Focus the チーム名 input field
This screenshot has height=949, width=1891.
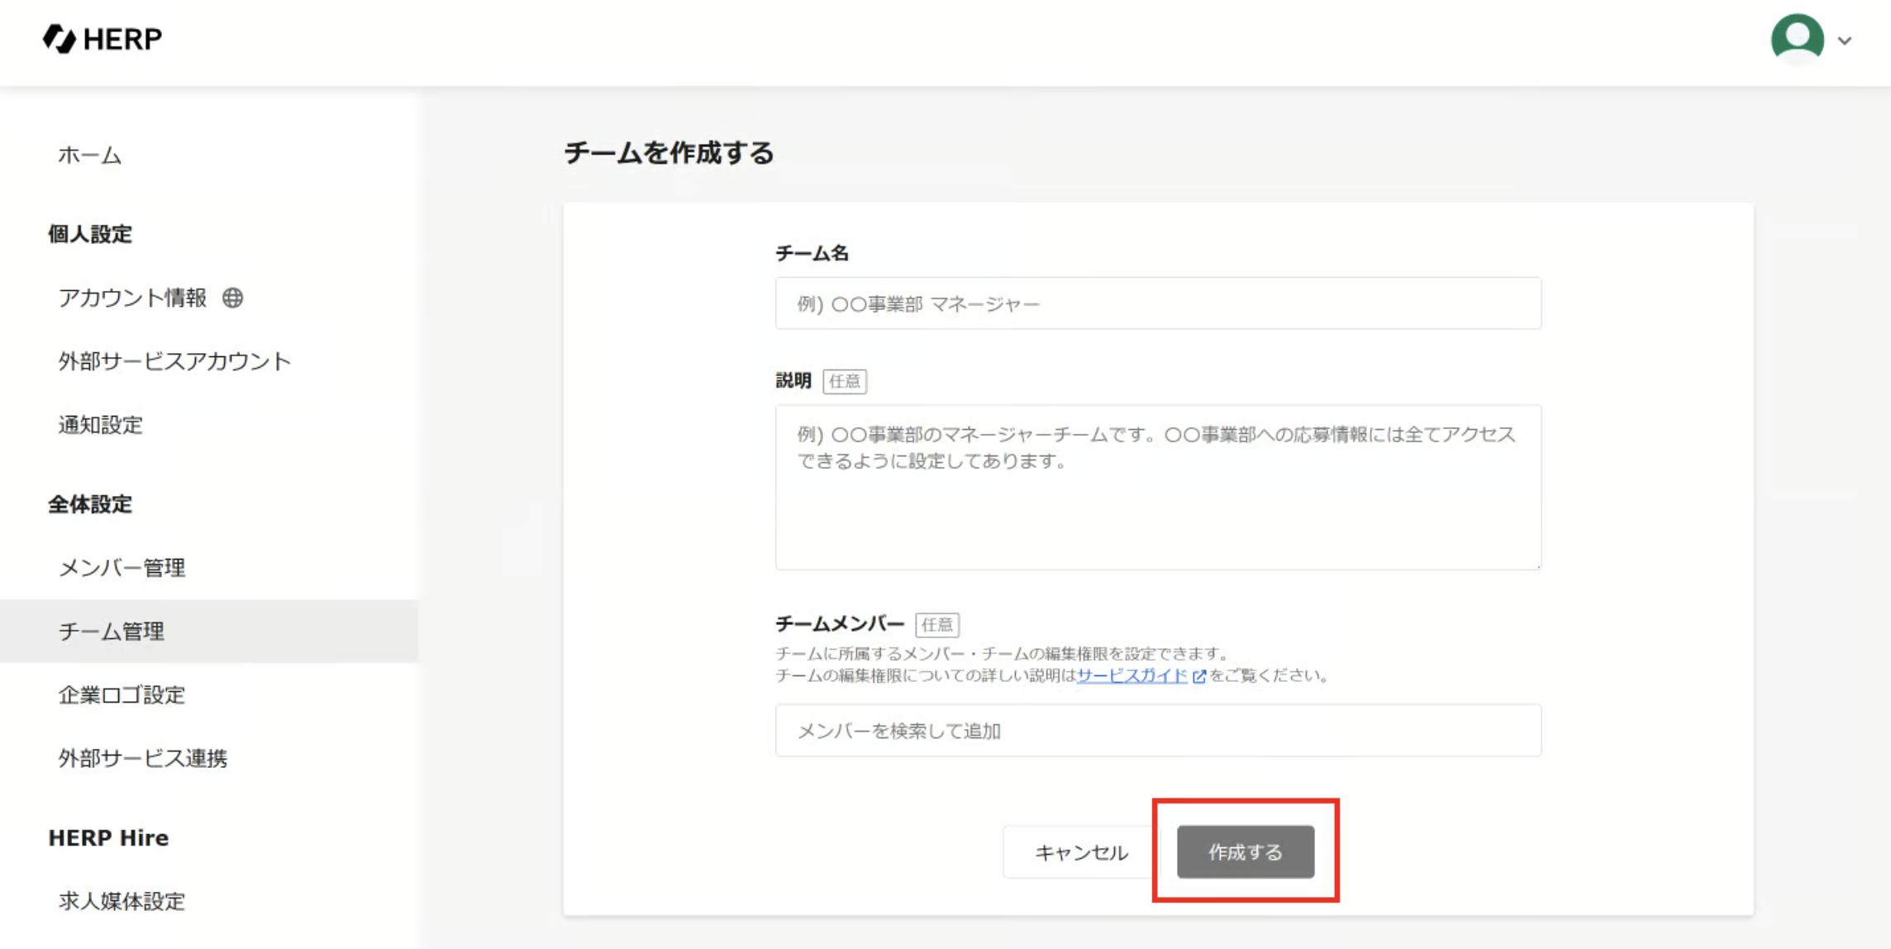tap(1157, 303)
